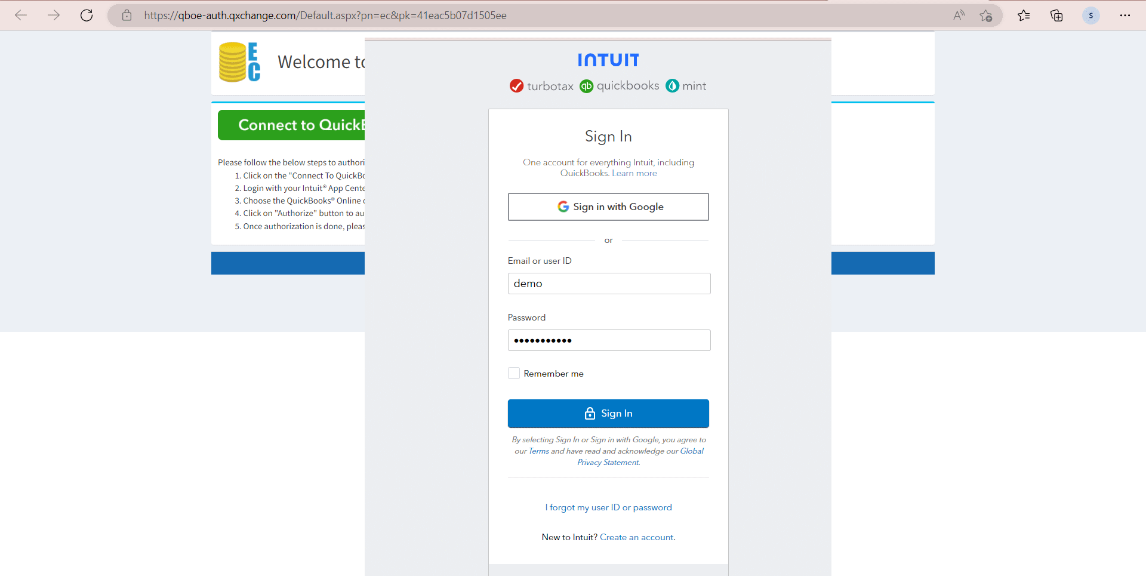Click the lock icon on Sign In button
This screenshot has width=1146, height=576.
[x=590, y=413]
